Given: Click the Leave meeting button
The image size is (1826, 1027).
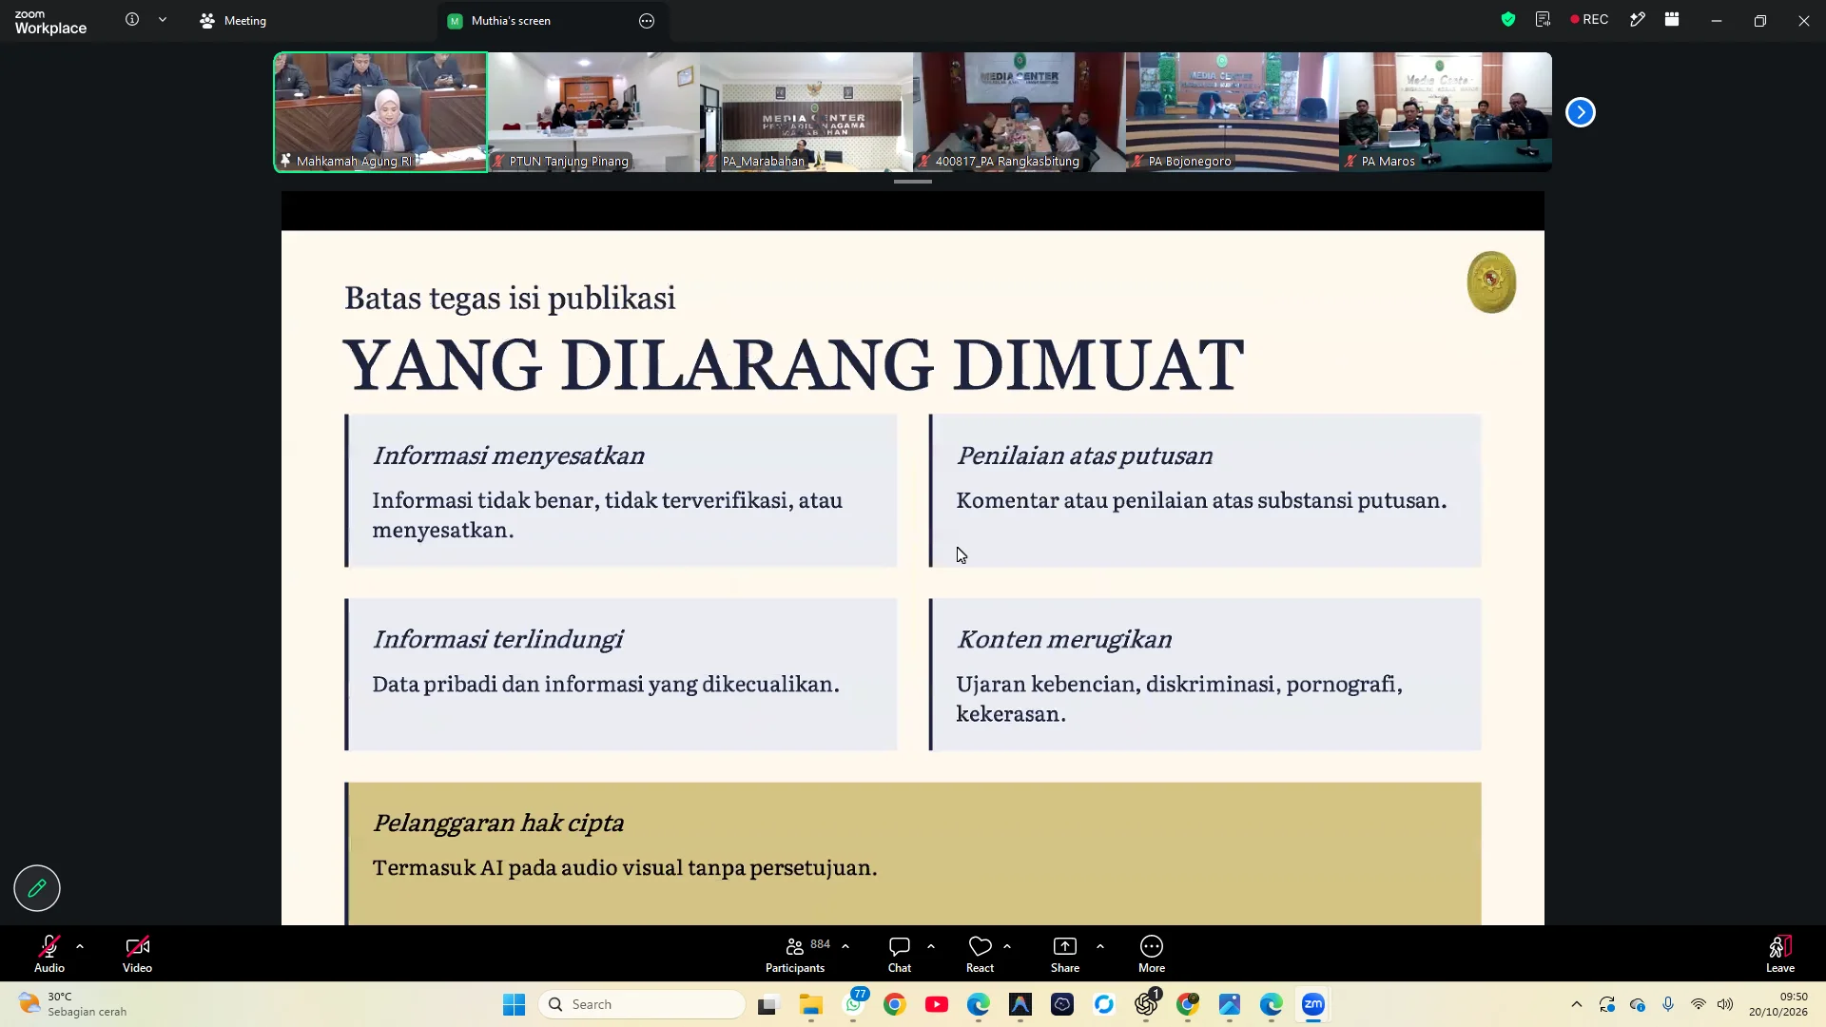Looking at the screenshot, I should coord(1780,954).
